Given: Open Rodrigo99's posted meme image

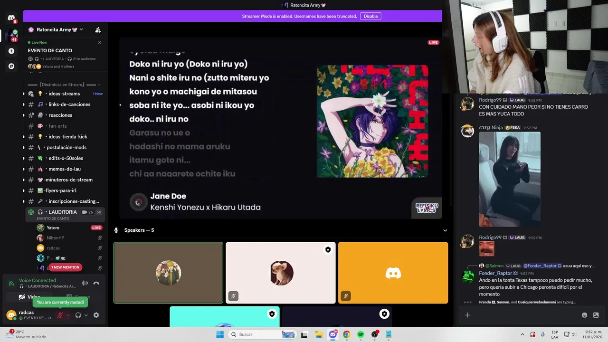Looking at the screenshot, I should (x=486, y=248).
